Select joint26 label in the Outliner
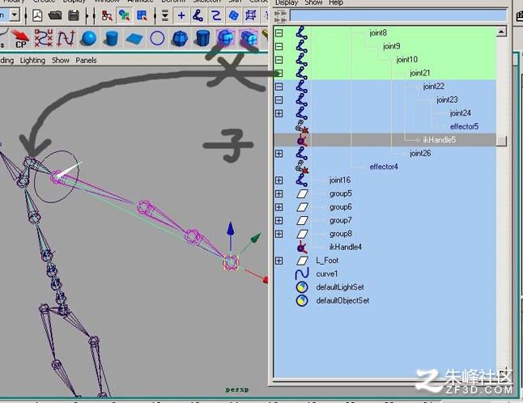Screen dimensions: 523x403 click(x=420, y=153)
